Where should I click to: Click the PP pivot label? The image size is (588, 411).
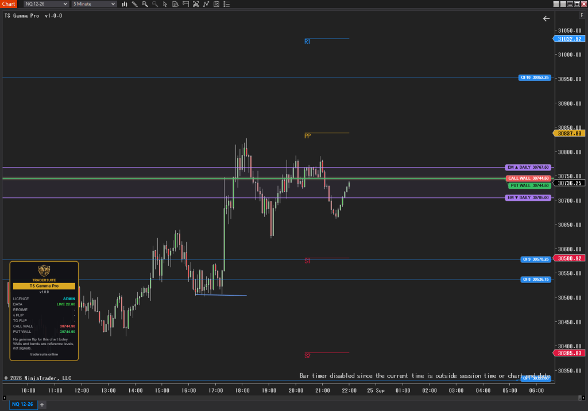[x=308, y=136]
